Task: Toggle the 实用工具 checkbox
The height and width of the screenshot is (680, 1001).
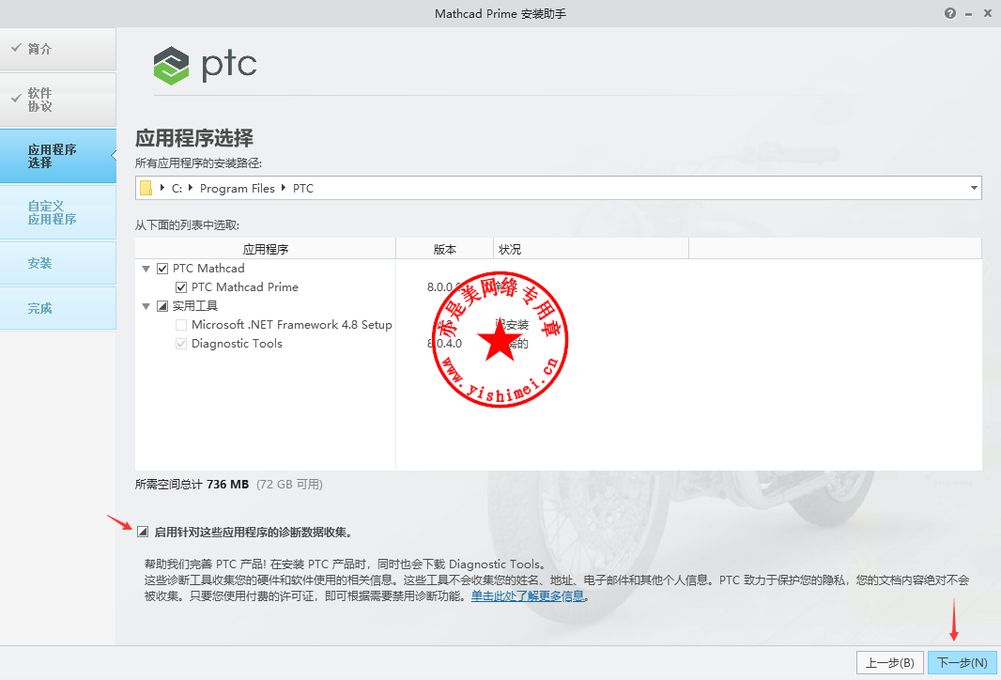Action: coord(162,306)
